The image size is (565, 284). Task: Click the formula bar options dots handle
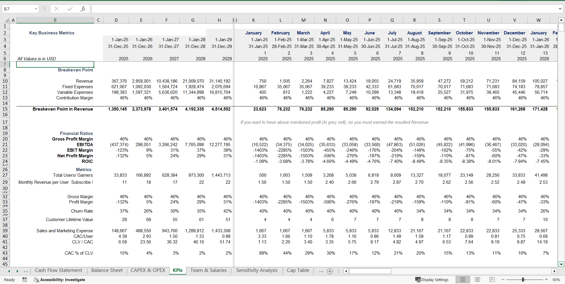(45, 9)
